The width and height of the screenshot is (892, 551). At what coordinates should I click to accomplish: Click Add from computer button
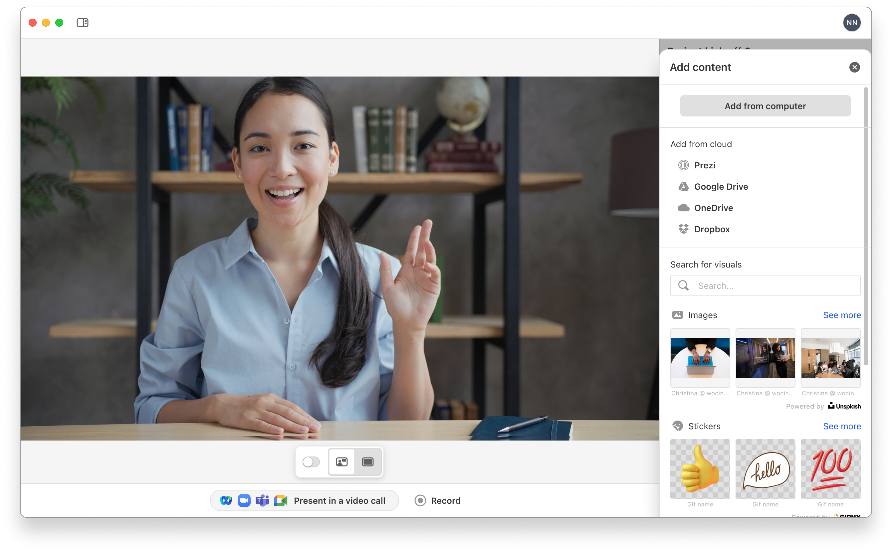765,106
